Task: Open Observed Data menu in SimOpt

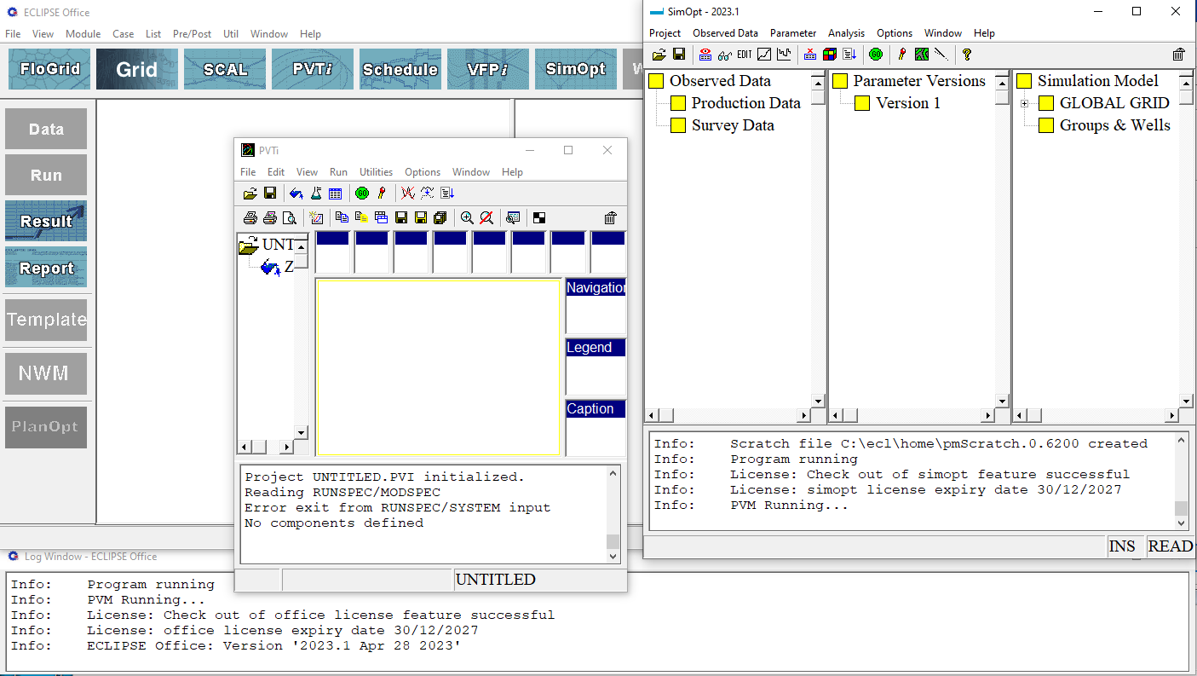Action: point(725,33)
